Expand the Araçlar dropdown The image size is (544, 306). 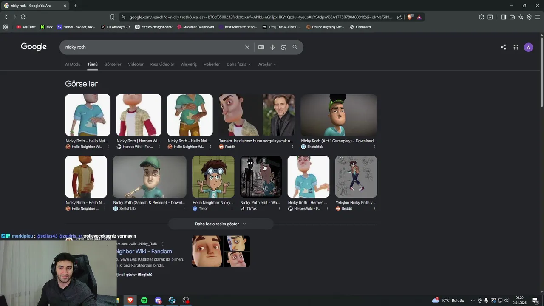(x=267, y=65)
